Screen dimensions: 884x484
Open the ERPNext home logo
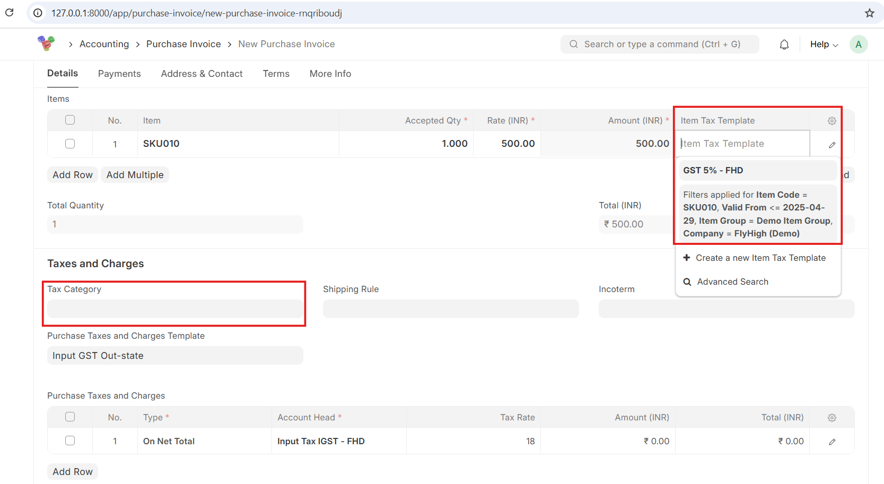tap(46, 43)
